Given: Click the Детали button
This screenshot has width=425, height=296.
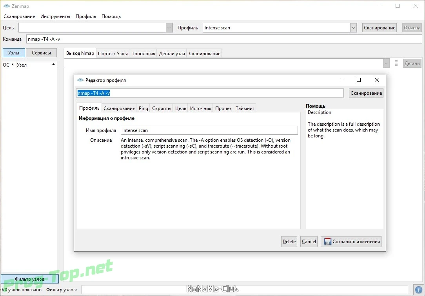Looking at the screenshot, I should tap(412, 63).
